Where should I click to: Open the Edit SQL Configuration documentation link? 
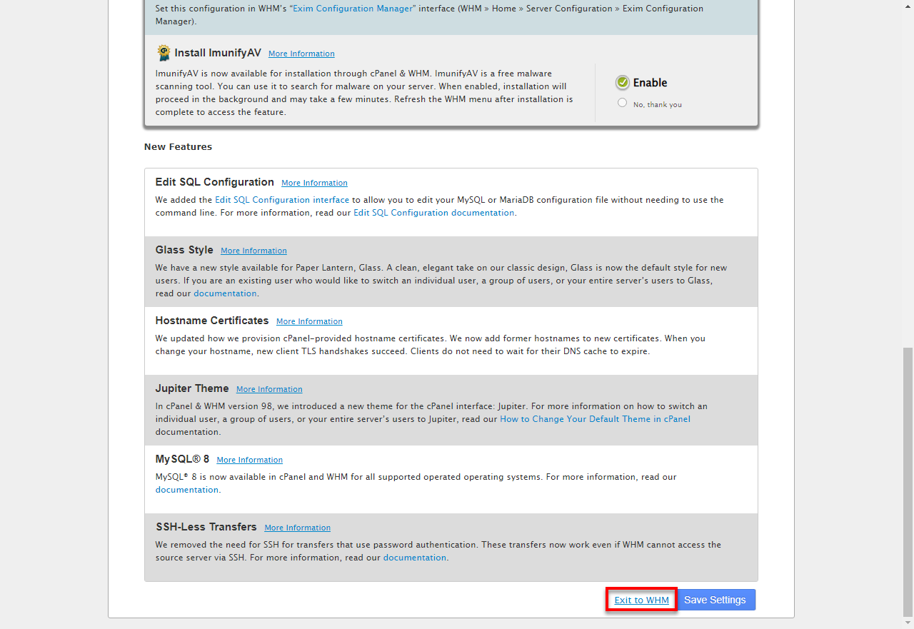[x=433, y=213]
